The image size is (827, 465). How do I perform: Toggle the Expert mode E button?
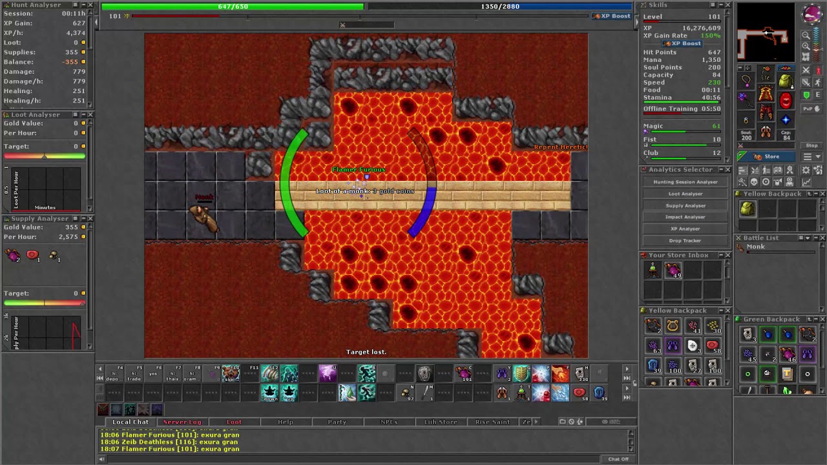coord(817,95)
